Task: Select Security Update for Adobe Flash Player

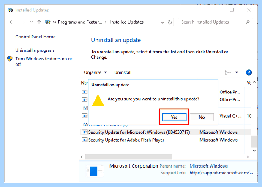Action: (x=126, y=140)
